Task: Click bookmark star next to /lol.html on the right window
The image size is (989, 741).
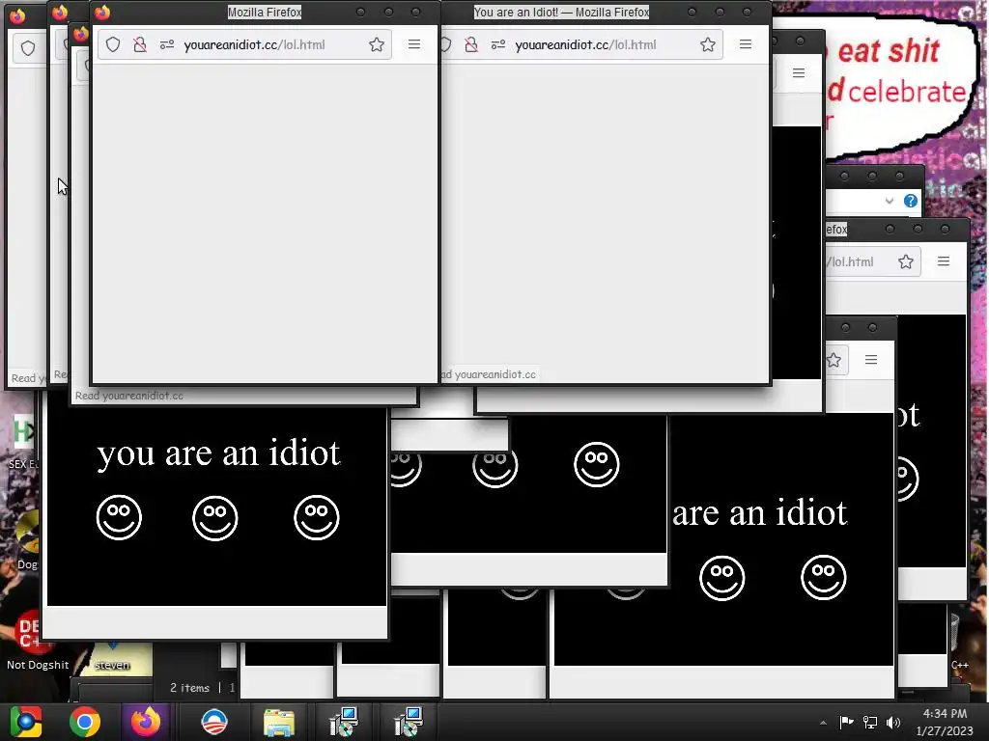Action: (906, 261)
